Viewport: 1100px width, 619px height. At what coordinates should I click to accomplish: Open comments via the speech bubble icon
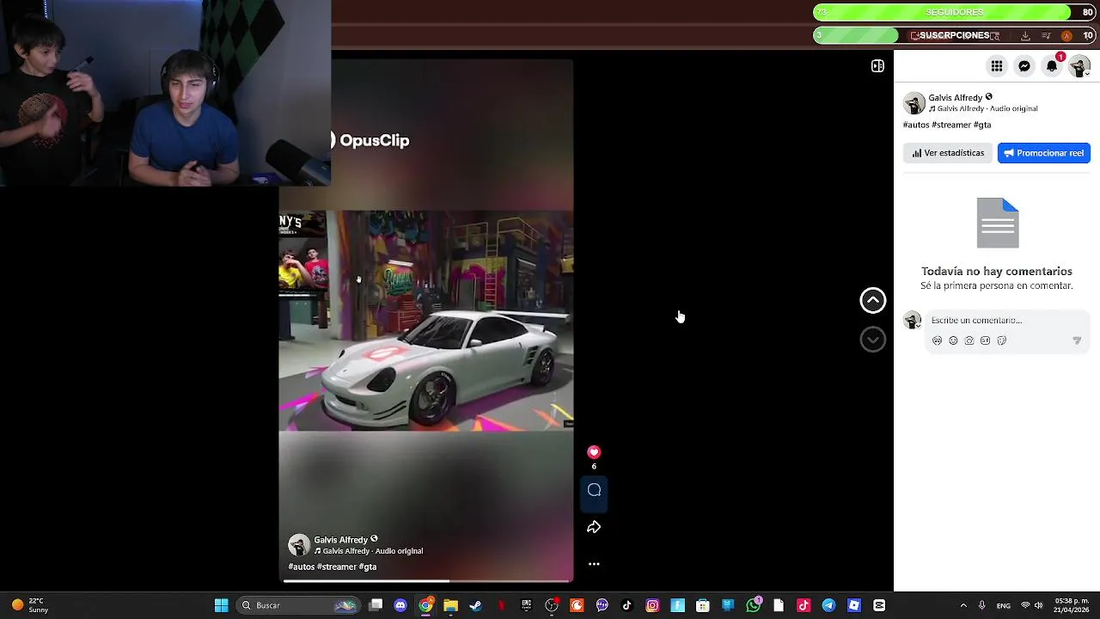point(594,490)
